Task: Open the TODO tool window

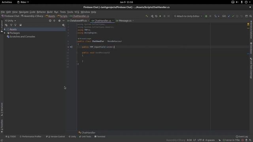Action: tap(11, 136)
